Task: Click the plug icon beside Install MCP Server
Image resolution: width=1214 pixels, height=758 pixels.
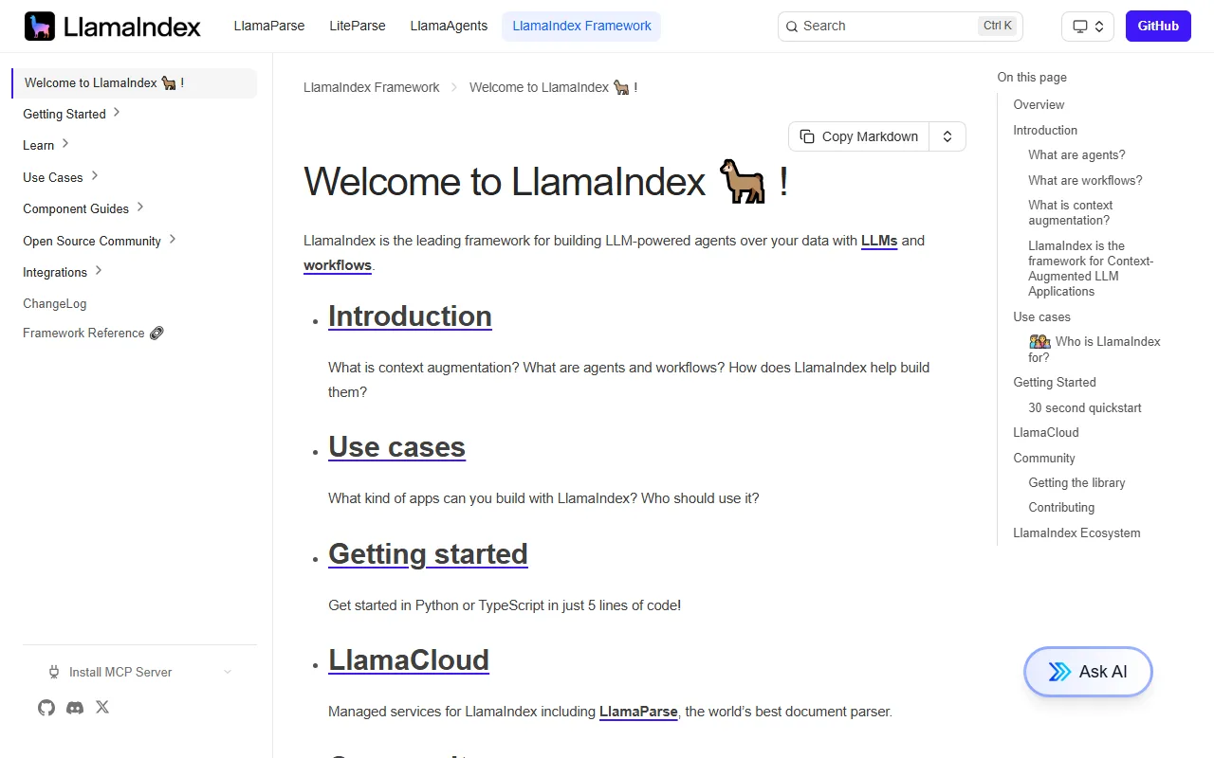Action: (54, 672)
